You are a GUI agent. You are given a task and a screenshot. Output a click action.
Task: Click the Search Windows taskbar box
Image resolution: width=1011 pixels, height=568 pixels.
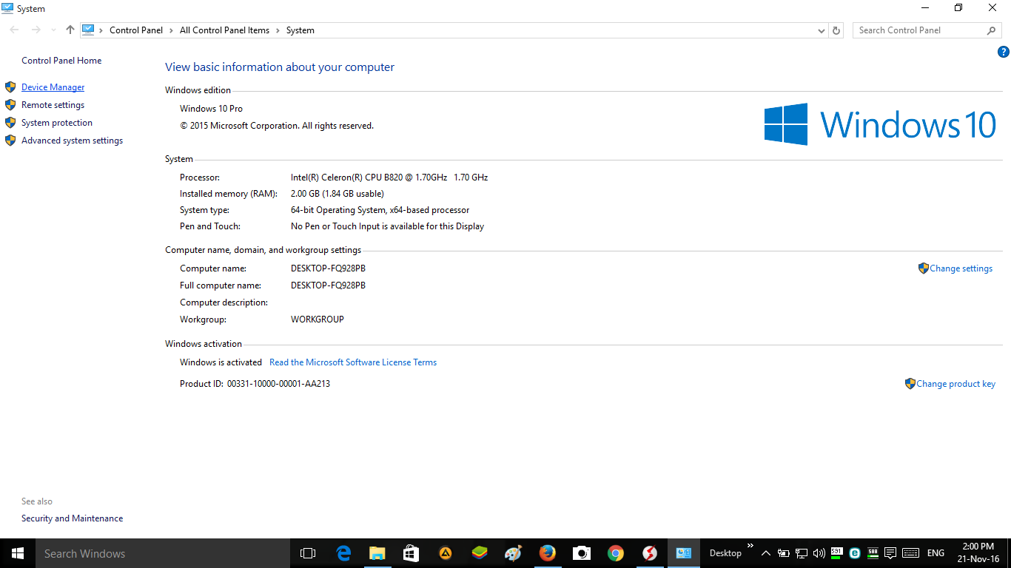[x=162, y=553]
